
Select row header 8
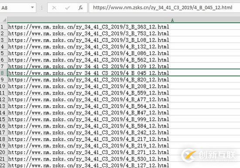(3, 73)
